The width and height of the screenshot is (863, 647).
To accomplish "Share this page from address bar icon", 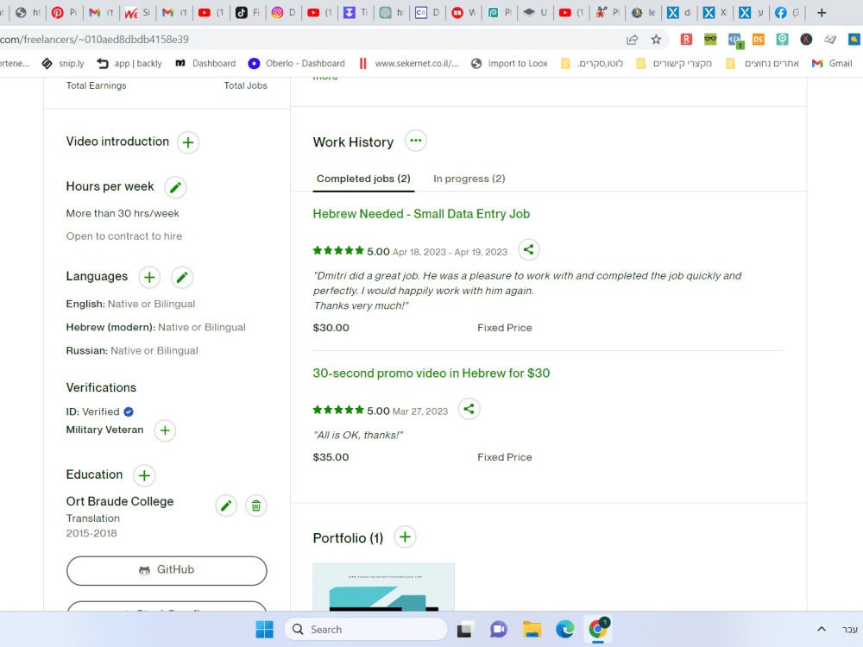I will point(632,39).
